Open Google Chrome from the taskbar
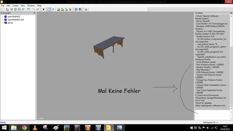Image resolution: width=233 pixels, height=131 pixels. 24,127
